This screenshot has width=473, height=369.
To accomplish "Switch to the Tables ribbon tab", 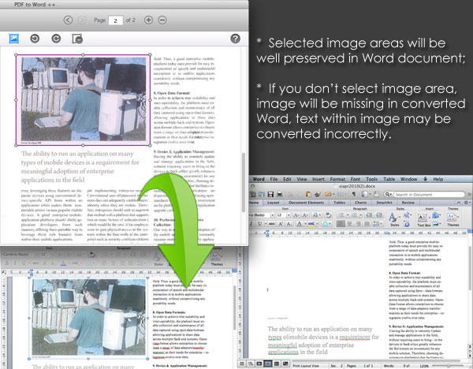I will (x=339, y=203).
